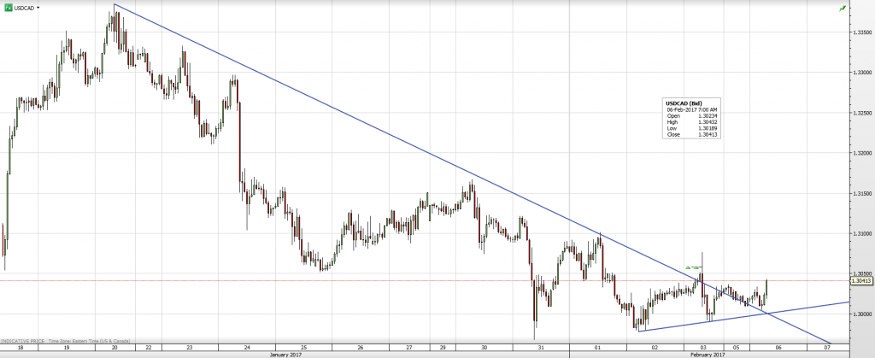
Task: Click the green Fx instrument icon
Action: coord(7,7)
